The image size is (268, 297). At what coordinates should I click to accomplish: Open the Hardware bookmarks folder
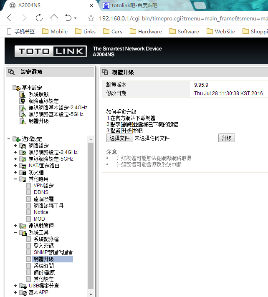click(x=146, y=31)
